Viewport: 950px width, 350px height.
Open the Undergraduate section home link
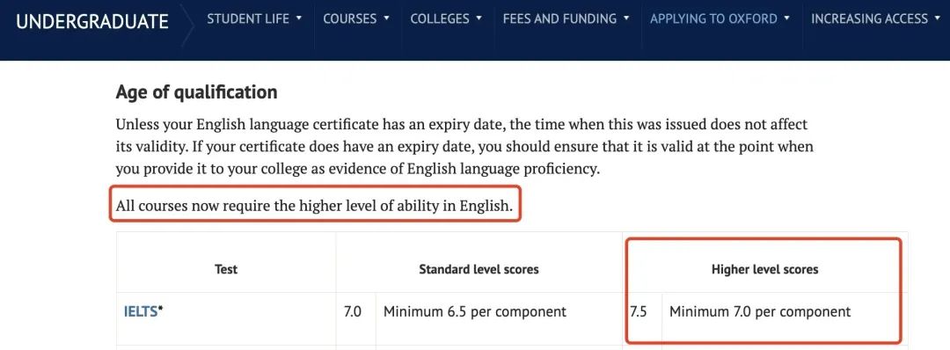92,22
